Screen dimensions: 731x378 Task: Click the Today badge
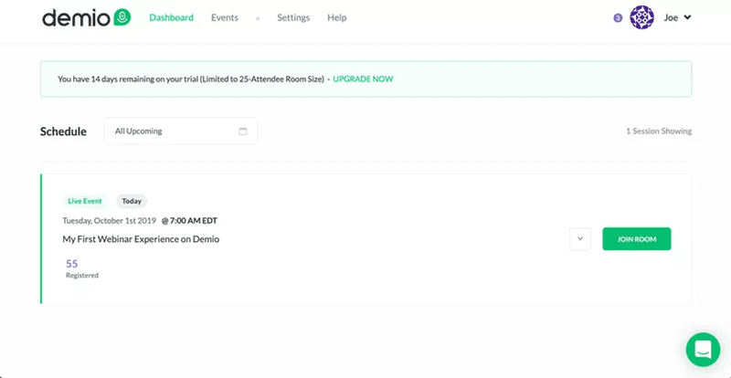[x=132, y=201]
